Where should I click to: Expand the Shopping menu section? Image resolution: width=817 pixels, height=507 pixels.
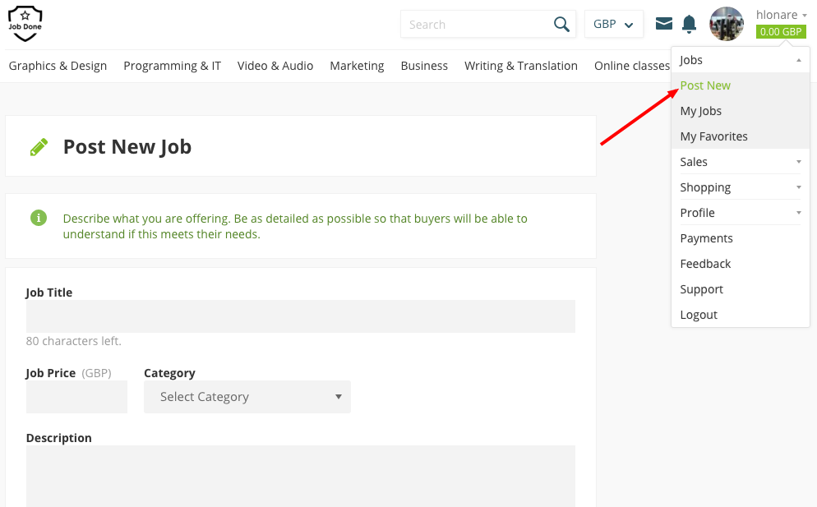pos(740,187)
